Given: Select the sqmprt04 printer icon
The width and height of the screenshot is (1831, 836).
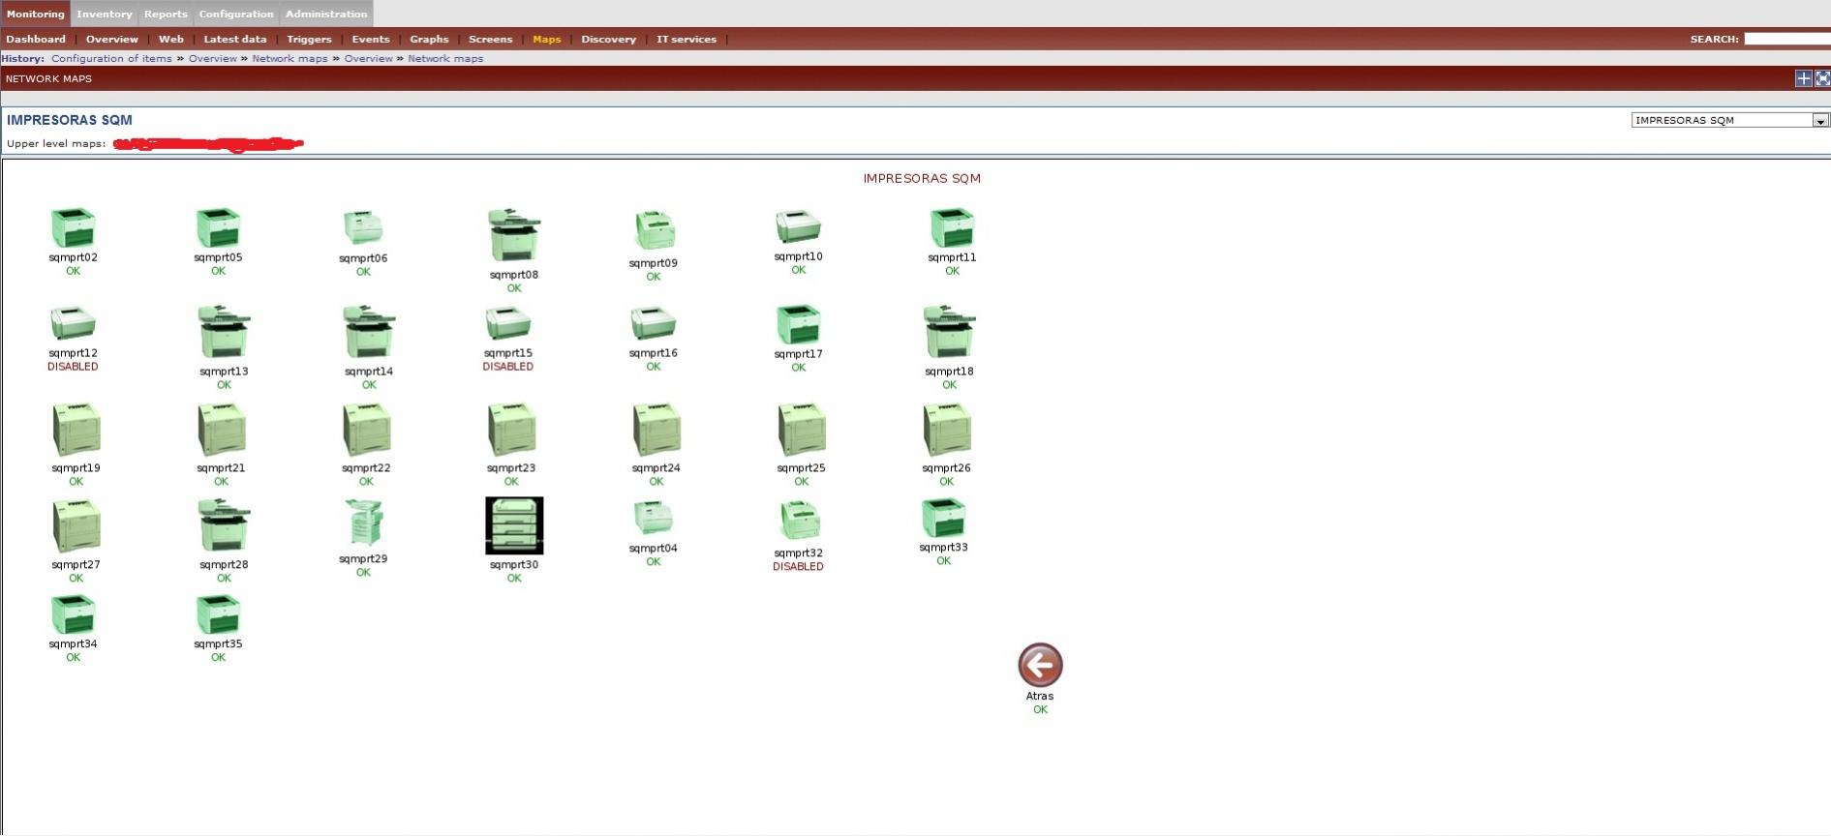Looking at the screenshot, I should (x=654, y=519).
